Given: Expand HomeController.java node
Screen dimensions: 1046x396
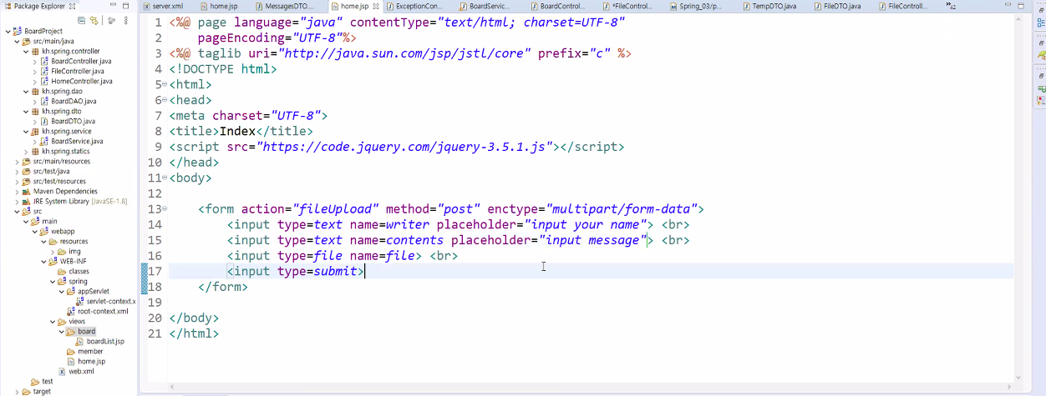Looking at the screenshot, I should (x=34, y=81).
